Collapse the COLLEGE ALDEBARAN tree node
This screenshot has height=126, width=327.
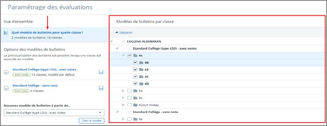[x=111, y=41]
